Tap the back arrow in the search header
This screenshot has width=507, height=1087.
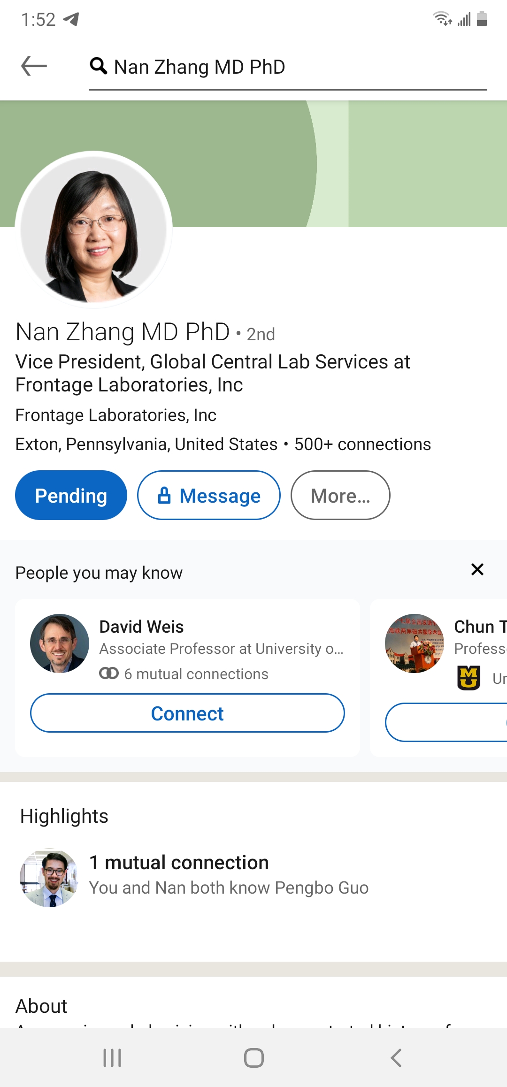[34, 66]
